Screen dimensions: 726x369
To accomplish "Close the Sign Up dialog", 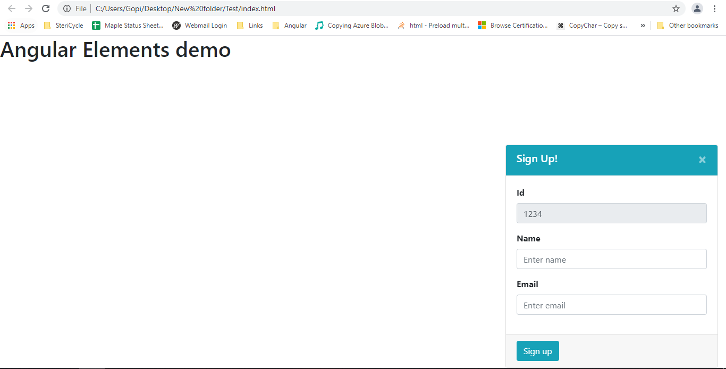I will click(702, 160).
